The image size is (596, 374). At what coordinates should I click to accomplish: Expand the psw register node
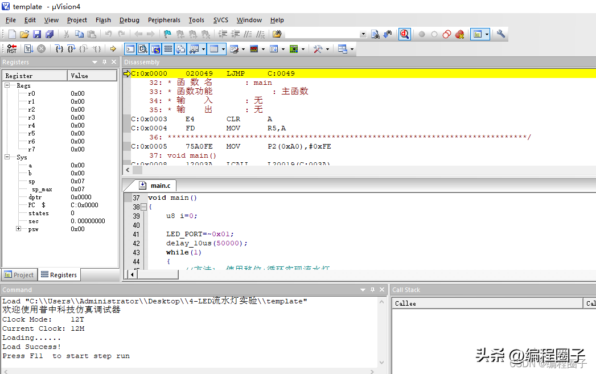(19, 229)
